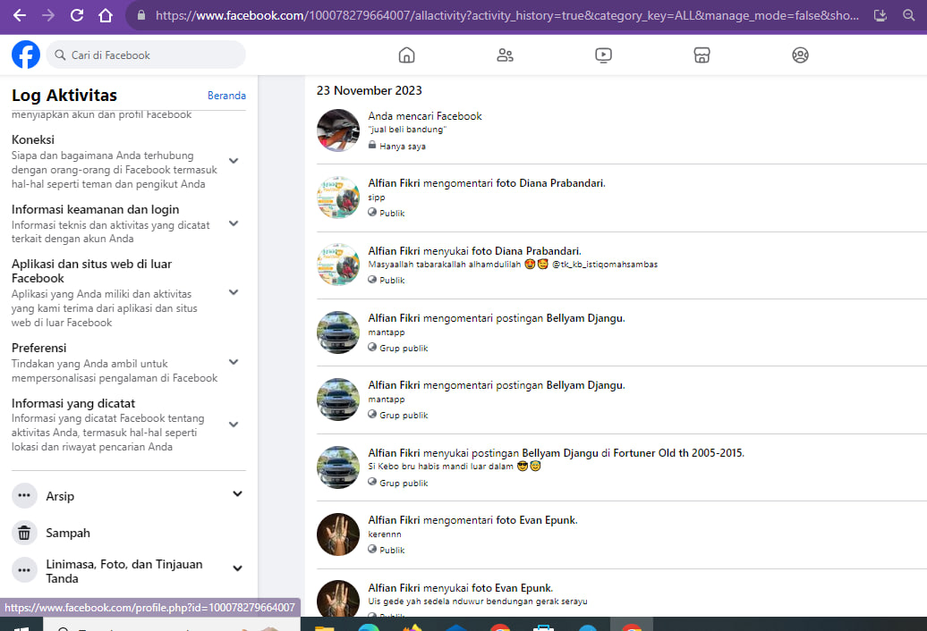Expand the Koneksi section
This screenshot has width=927, height=631.
click(x=234, y=161)
